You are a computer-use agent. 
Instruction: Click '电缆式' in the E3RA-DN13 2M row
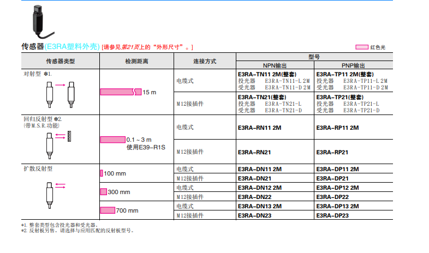[185, 206]
